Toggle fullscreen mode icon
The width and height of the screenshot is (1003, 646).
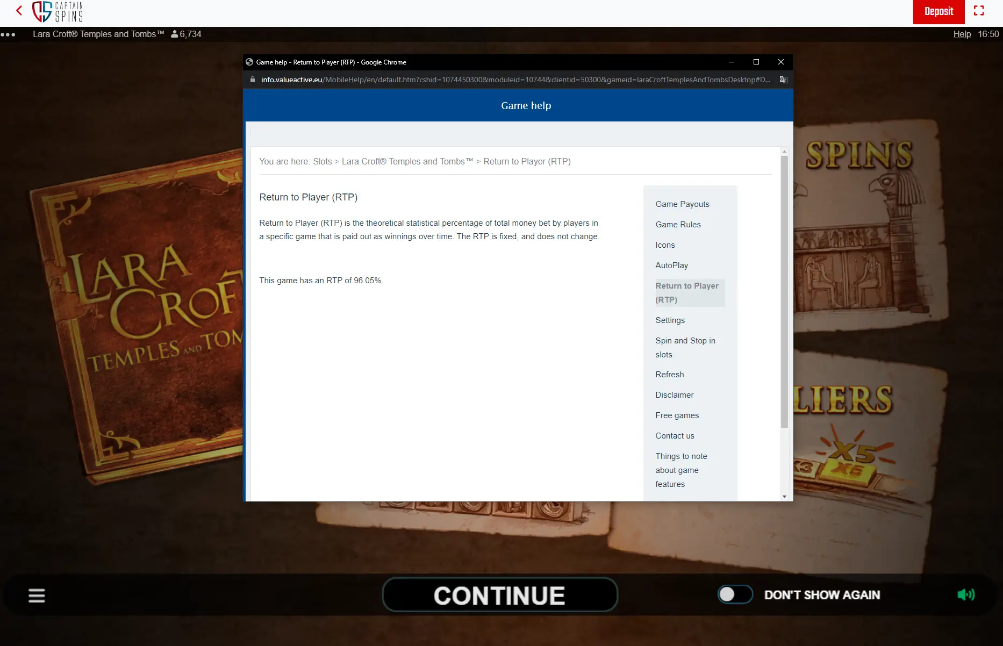979,11
